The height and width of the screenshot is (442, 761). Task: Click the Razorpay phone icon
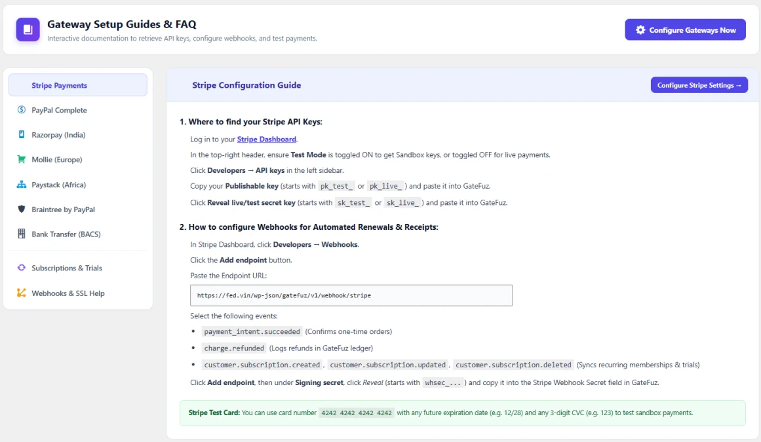pos(22,134)
